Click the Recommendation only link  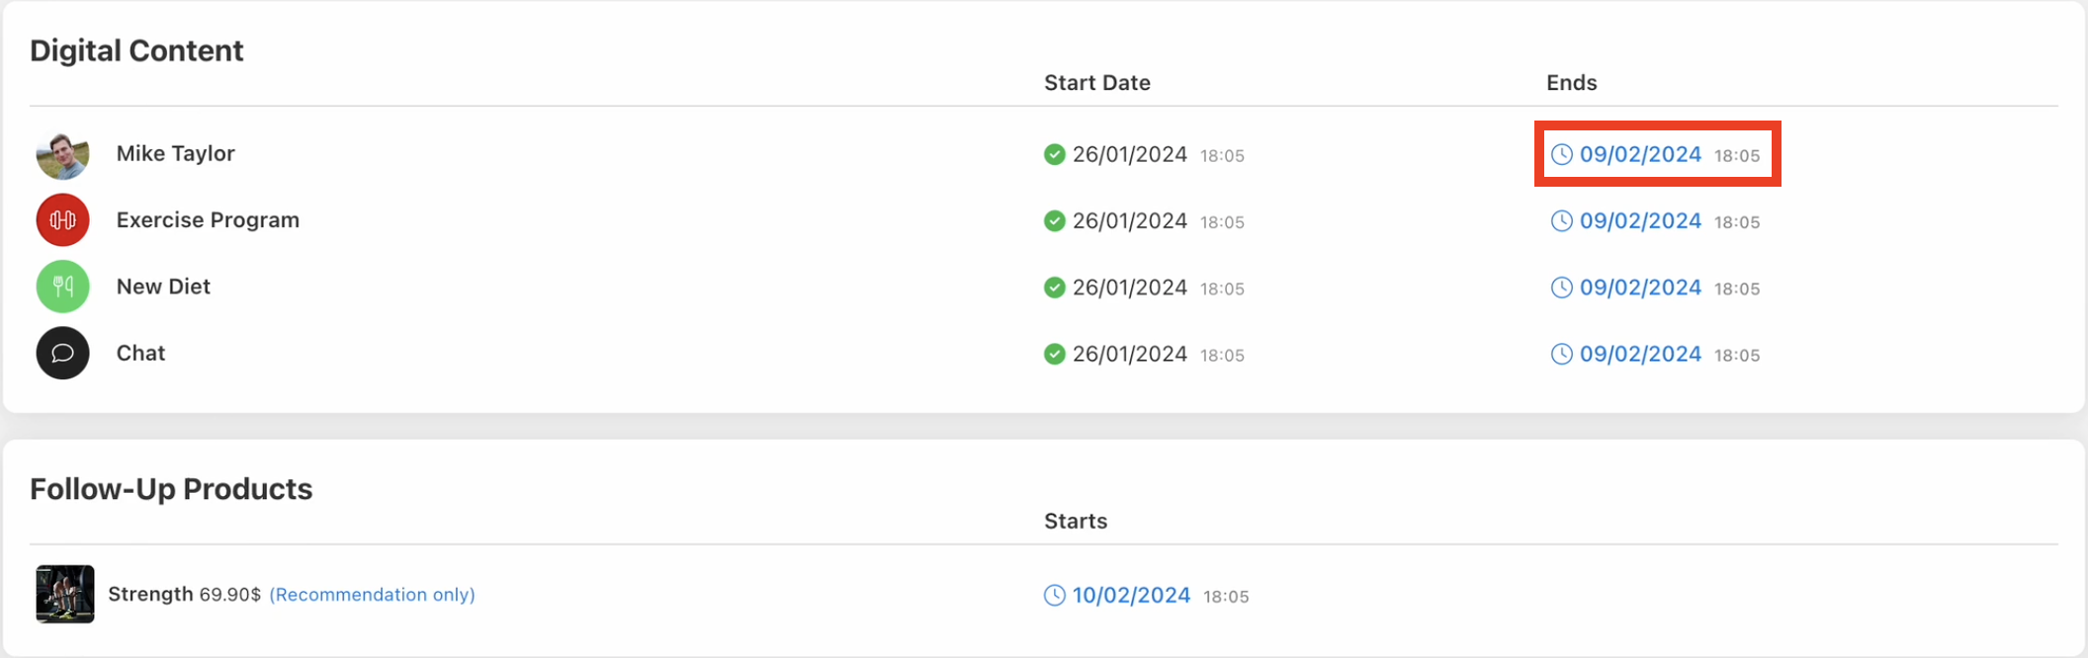[372, 595]
